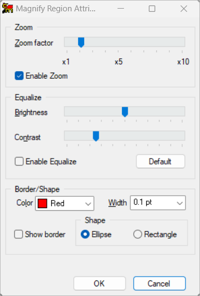This screenshot has height=296, width=200.
Task: Click the Contrast slider handle
Action: click(x=96, y=136)
